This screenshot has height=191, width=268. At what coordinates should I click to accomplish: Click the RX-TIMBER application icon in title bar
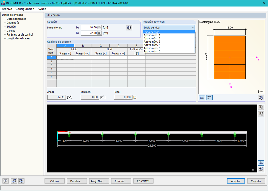(3, 3)
